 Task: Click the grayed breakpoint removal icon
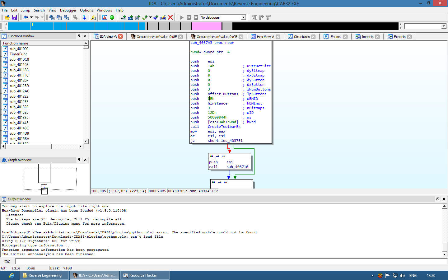coord(269,17)
